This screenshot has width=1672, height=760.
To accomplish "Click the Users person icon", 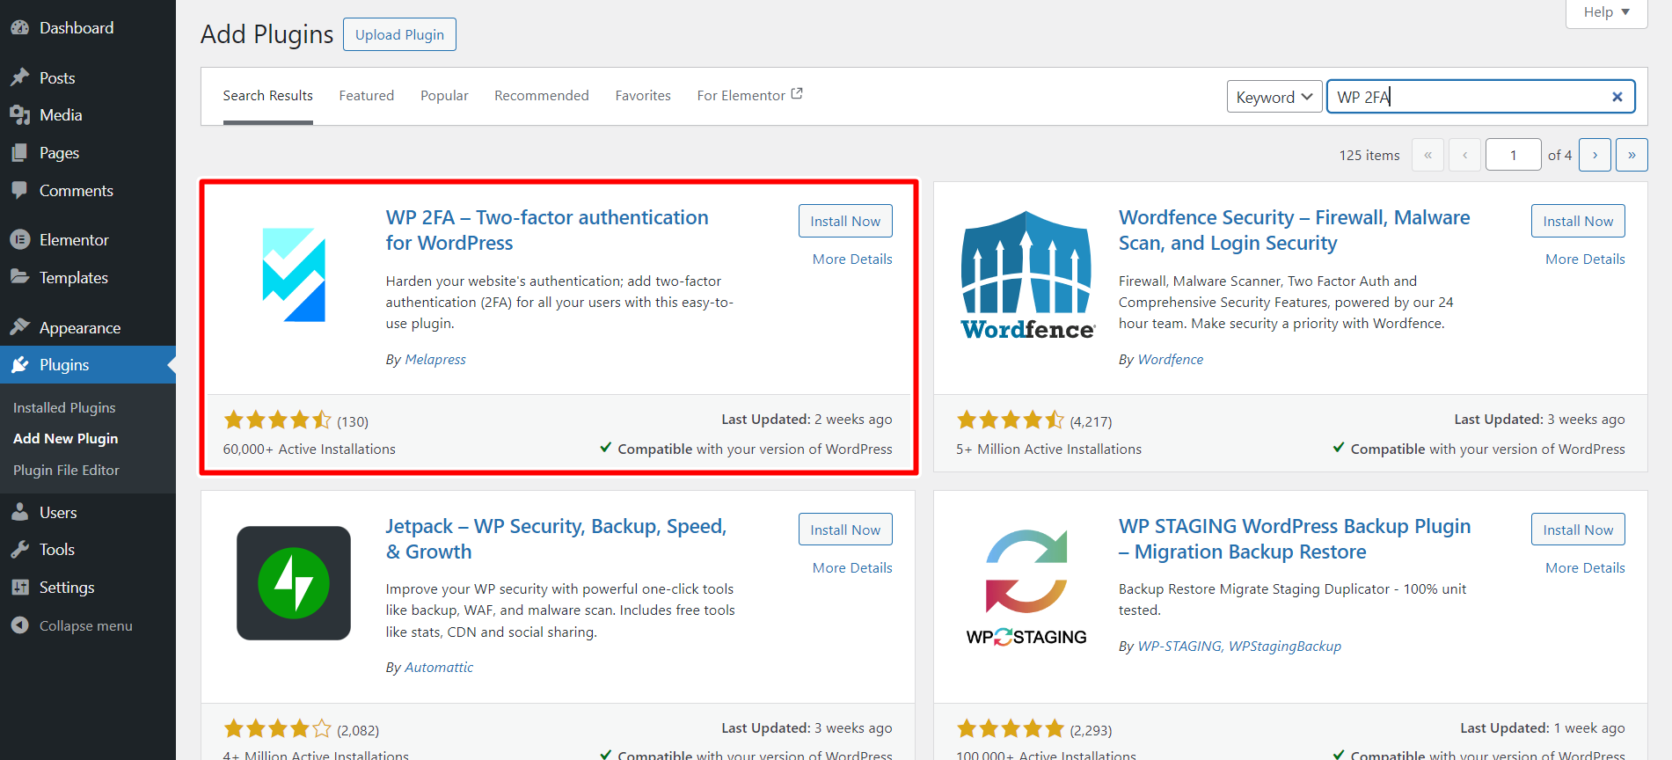I will (19, 512).
